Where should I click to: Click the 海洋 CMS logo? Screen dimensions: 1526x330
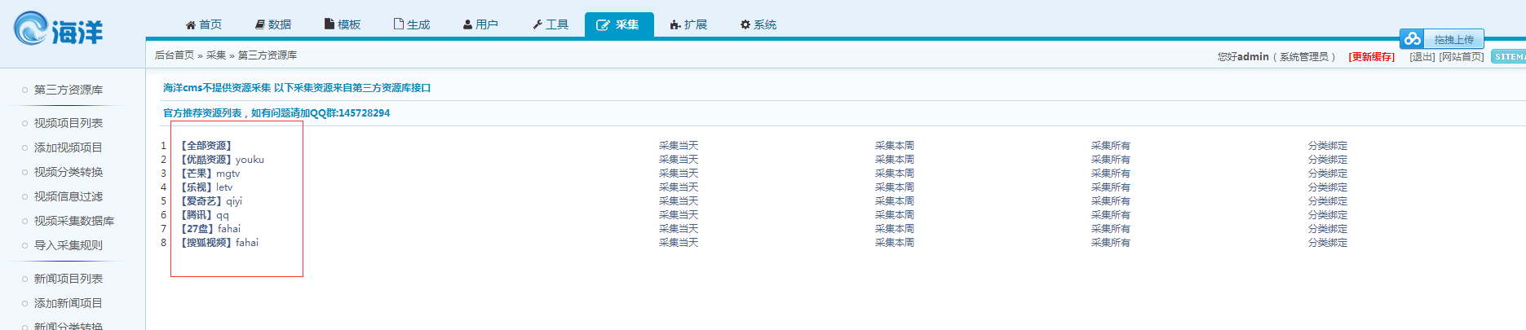[59, 29]
